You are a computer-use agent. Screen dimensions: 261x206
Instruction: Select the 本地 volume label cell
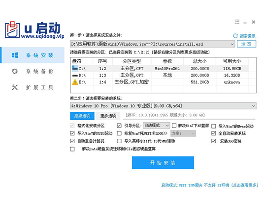coord(167,75)
